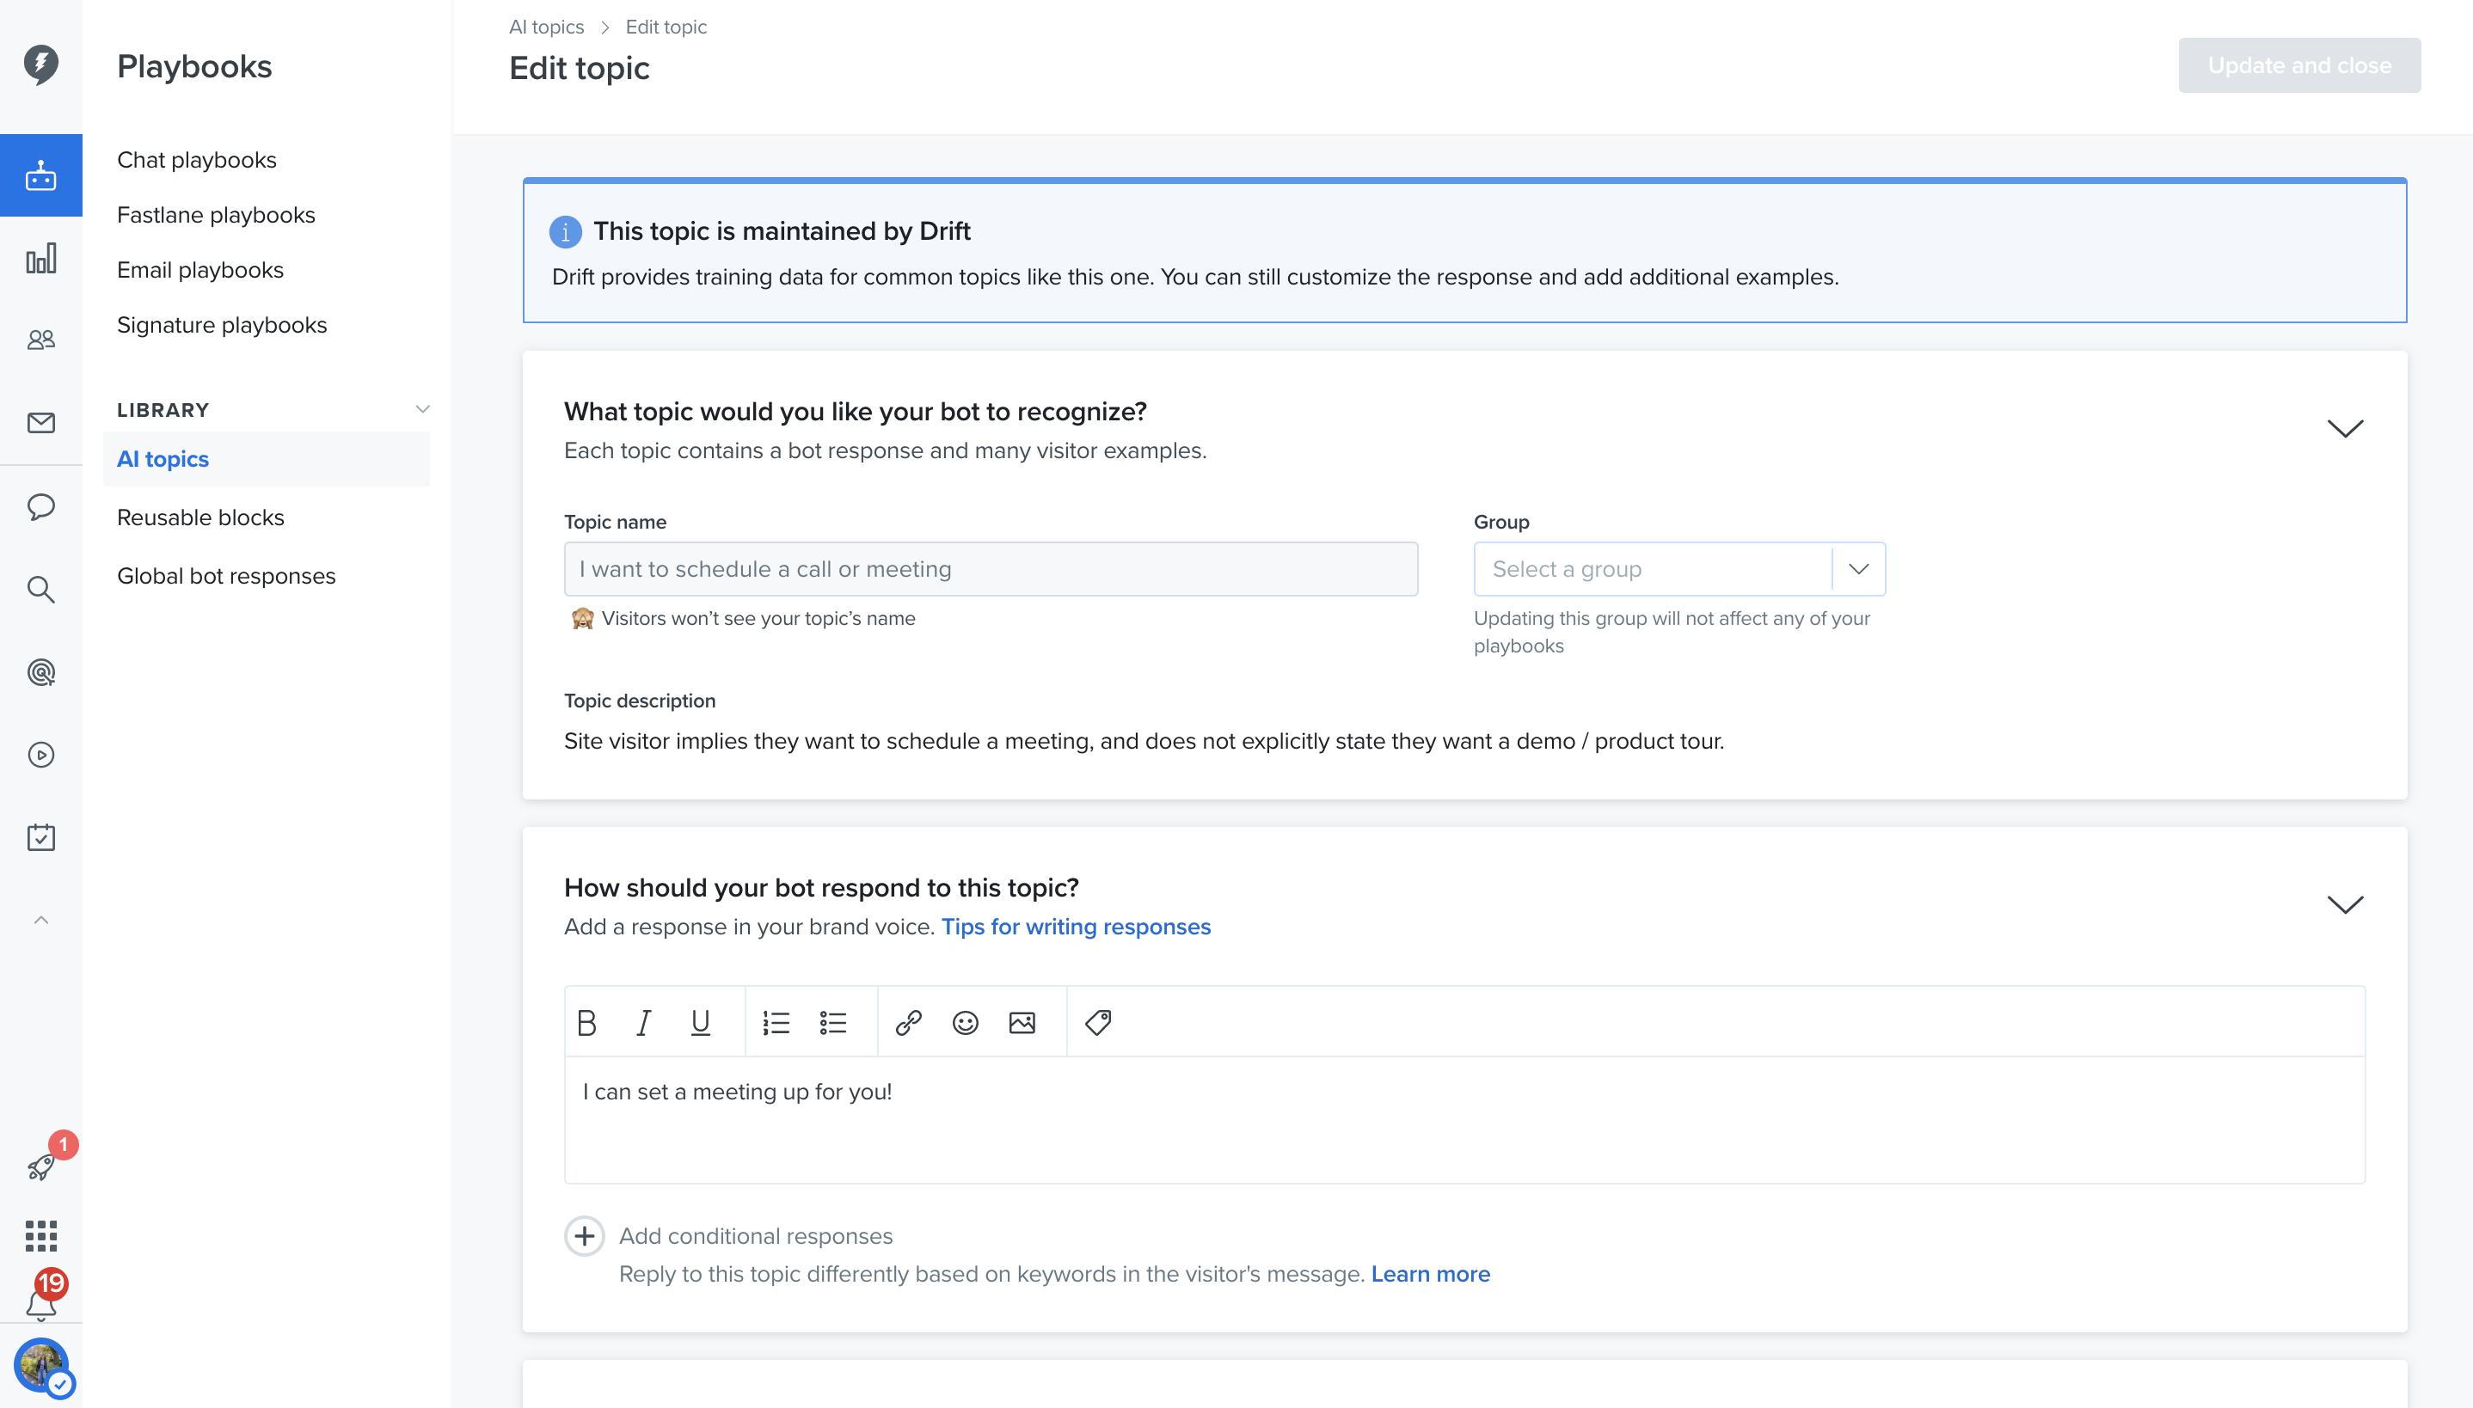Open the Conversations chat bubble icon
Image resolution: width=2473 pixels, height=1408 pixels.
click(40, 505)
